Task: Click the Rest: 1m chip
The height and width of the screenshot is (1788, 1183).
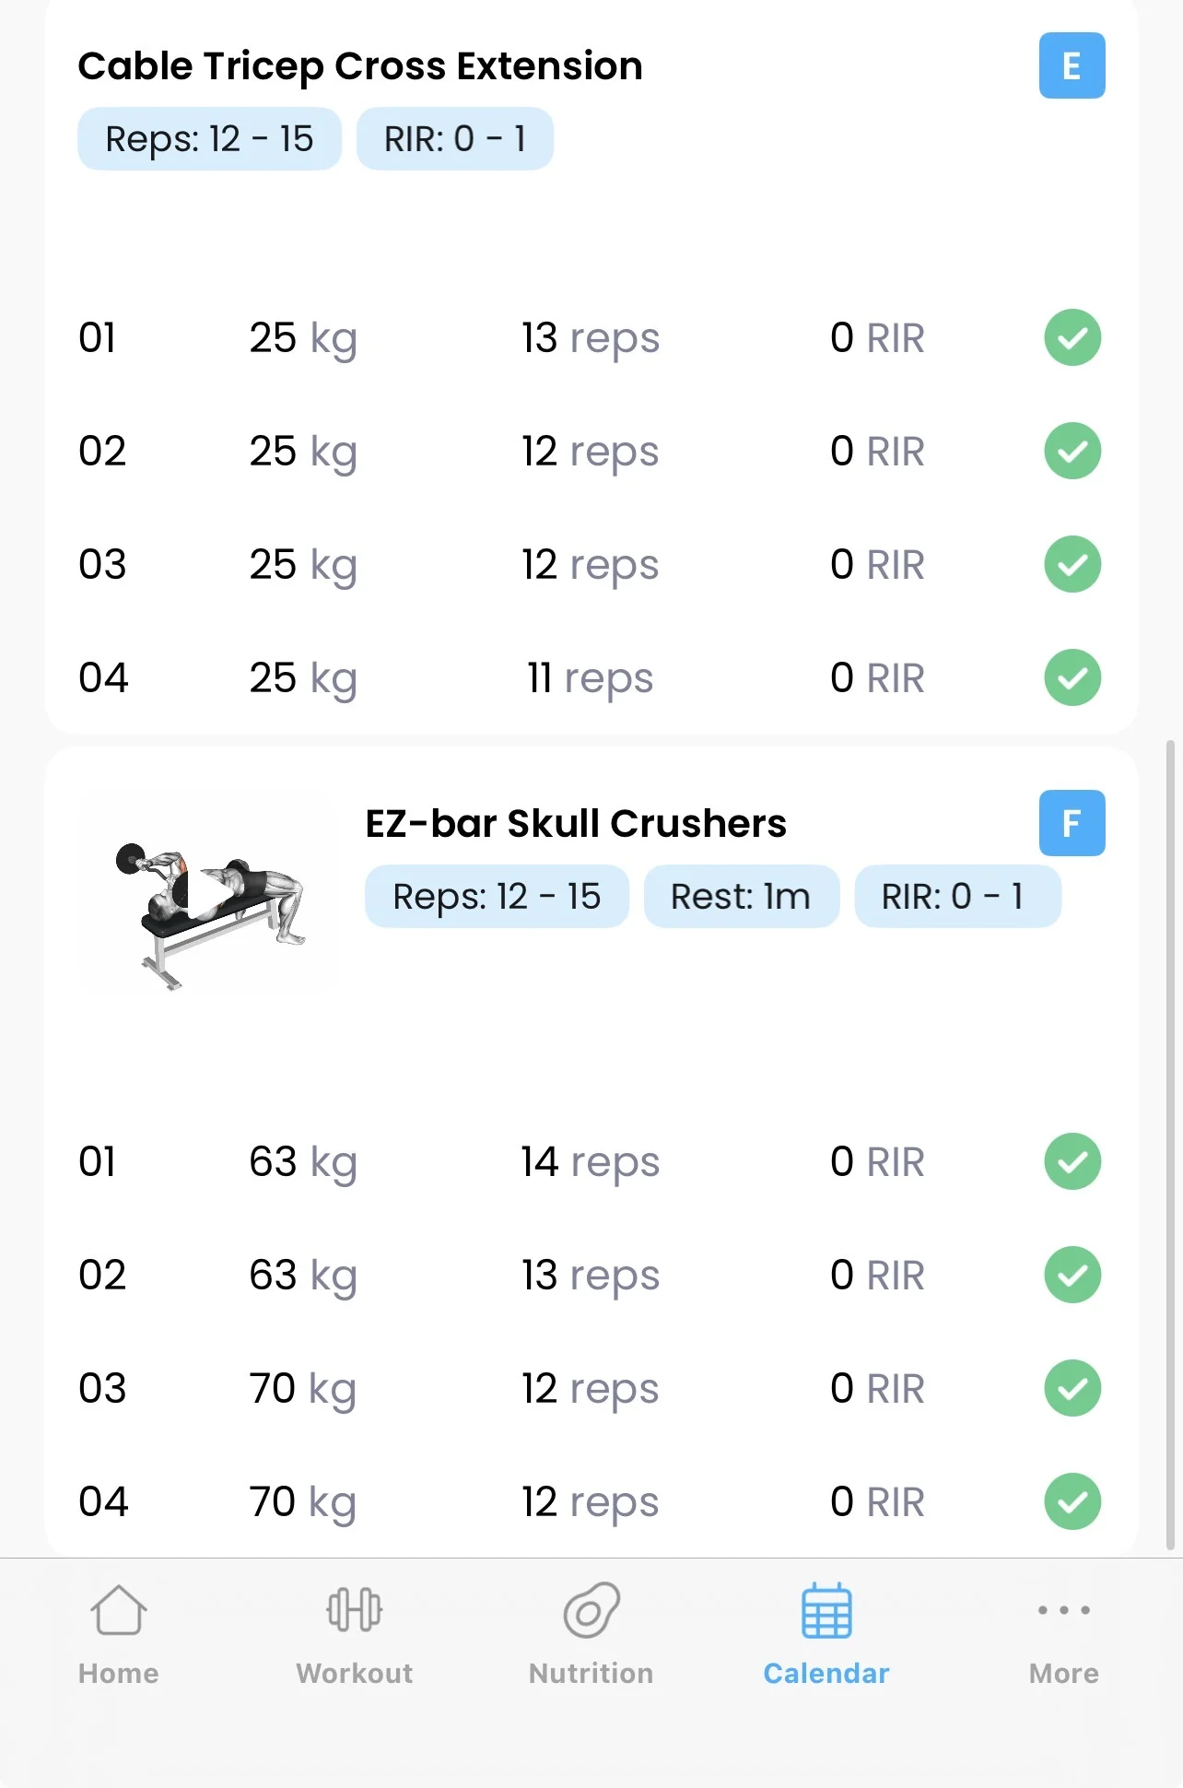Action: (741, 897)
